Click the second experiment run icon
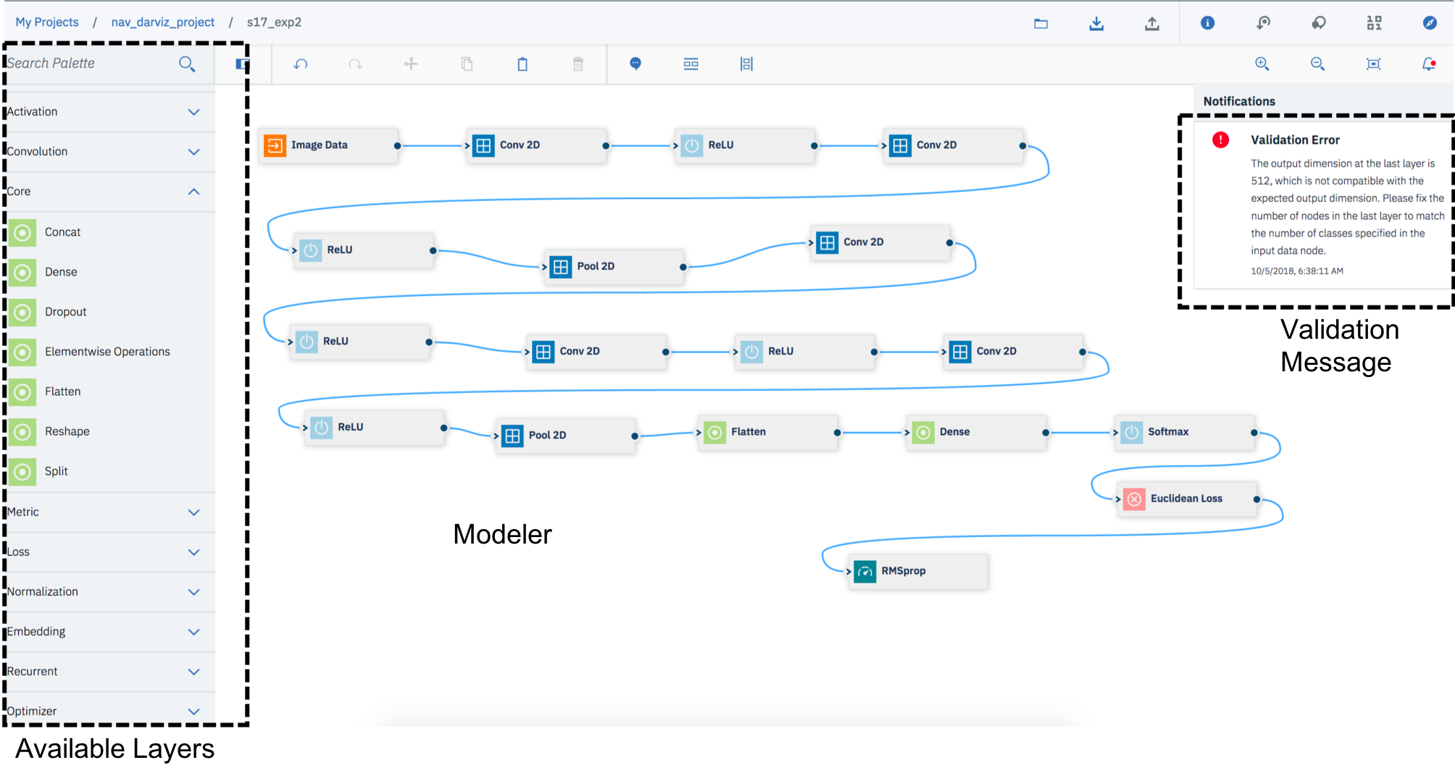 pos(1319,23)
